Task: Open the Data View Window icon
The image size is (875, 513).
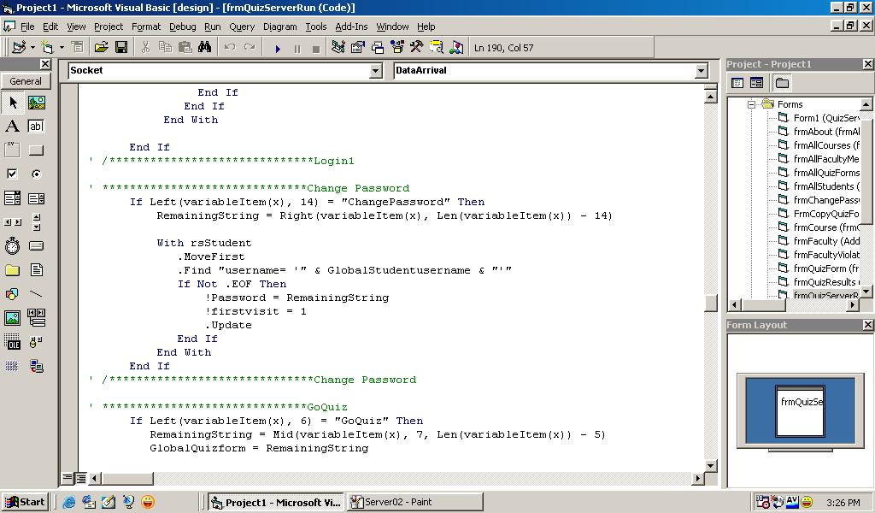Action: 436,47
